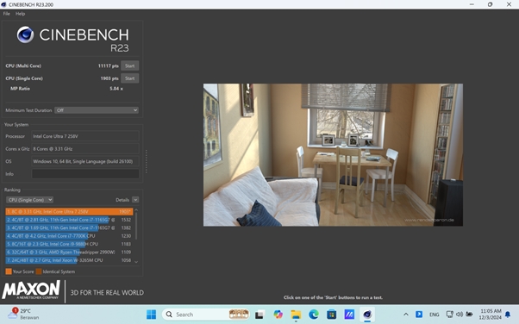Image resolution: width=519 pixels, height=324 pixels.
Task: Expand the ranking Details arrow
Action: click(x=135, y=200)
